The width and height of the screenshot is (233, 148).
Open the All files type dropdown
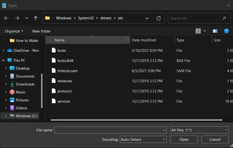(x=199, y=130)
